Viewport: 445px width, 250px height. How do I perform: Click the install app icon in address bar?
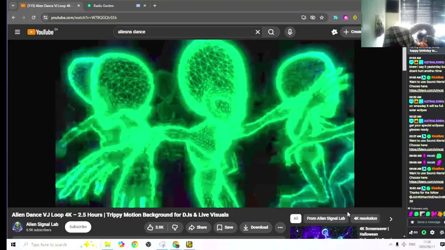pyautogui.click(x=304, y=17)
